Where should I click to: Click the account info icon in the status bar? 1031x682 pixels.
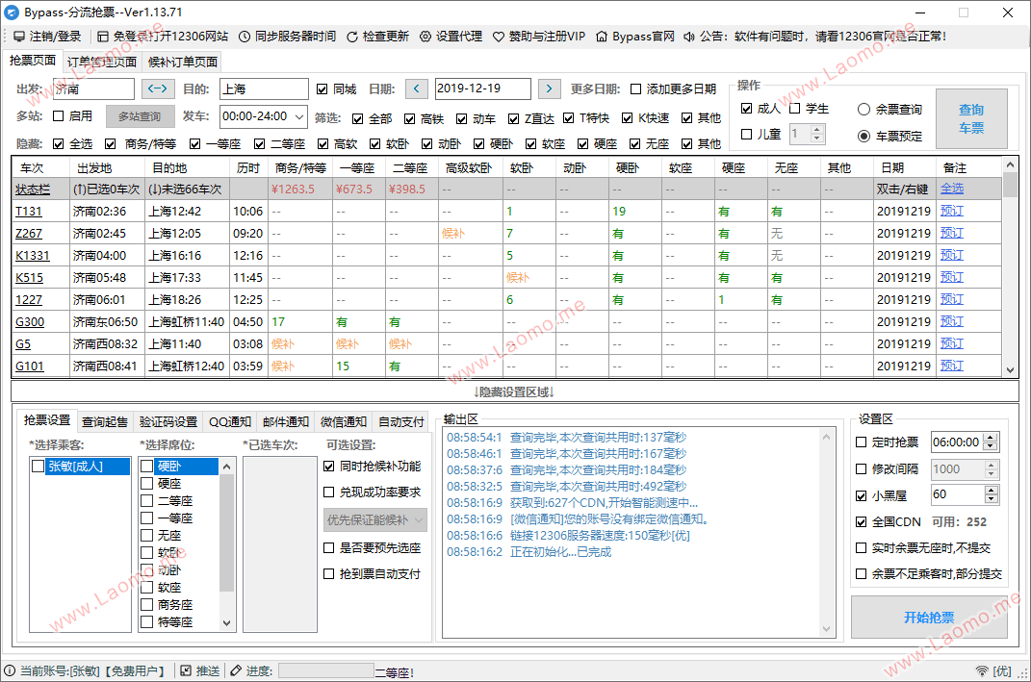(x=10, y=670)
